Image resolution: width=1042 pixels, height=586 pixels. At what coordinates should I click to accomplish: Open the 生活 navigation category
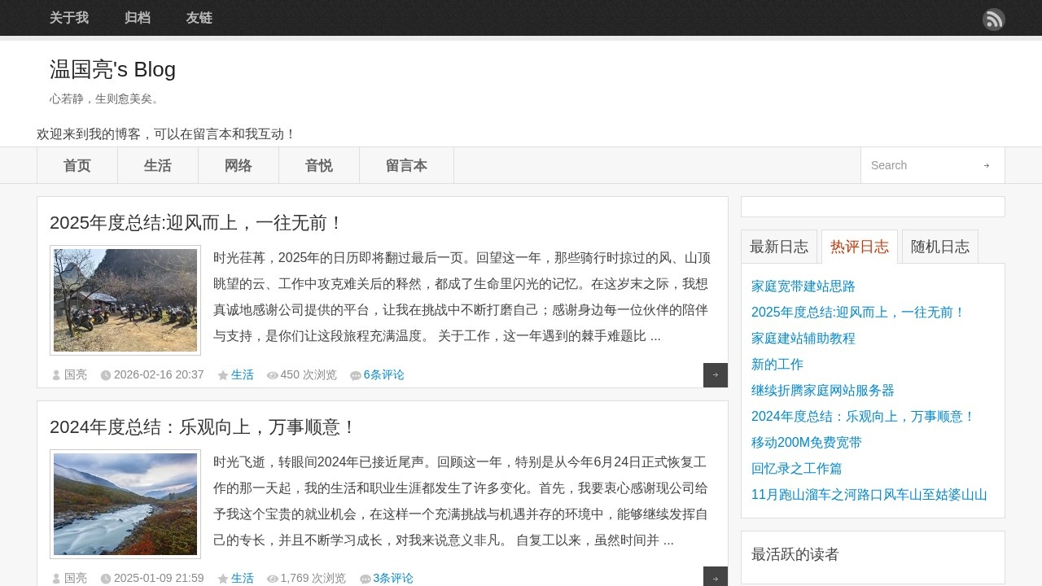click(158, 165)
